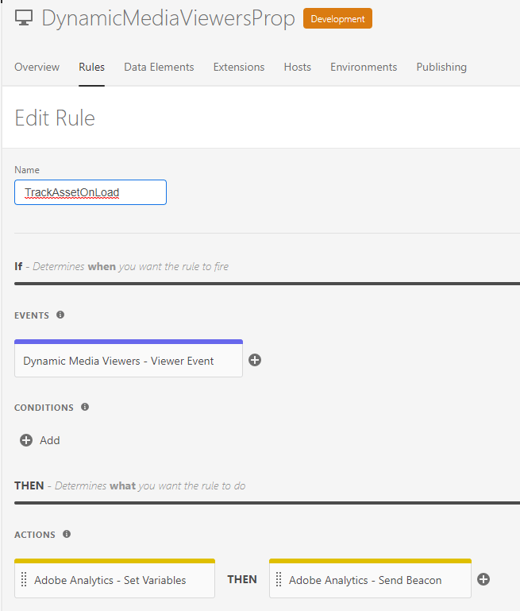This screenshot has height=611, width=520.
Task: Select the Hosts tab
Action: pyautogui.click(x=298, y=68)
